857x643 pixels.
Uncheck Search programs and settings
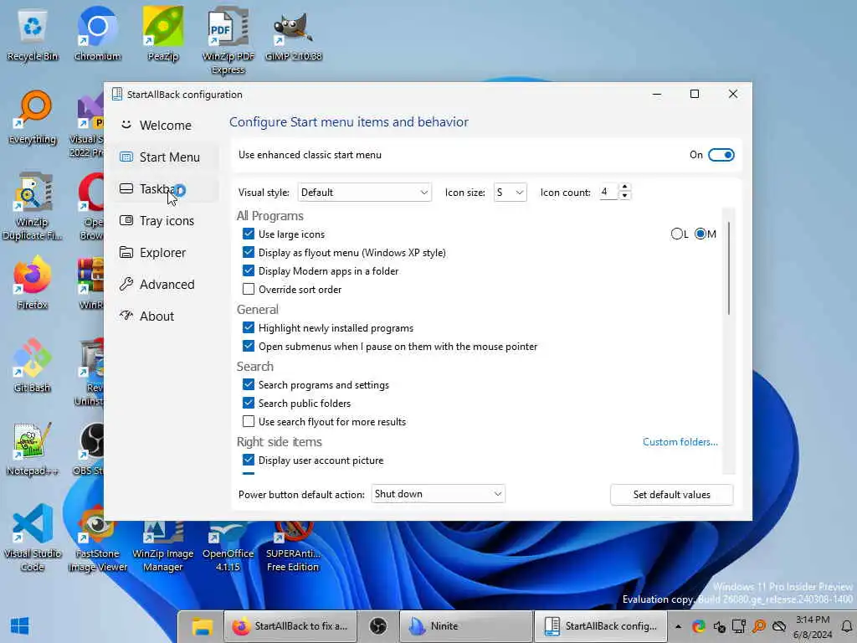click(x=248, y=385)
